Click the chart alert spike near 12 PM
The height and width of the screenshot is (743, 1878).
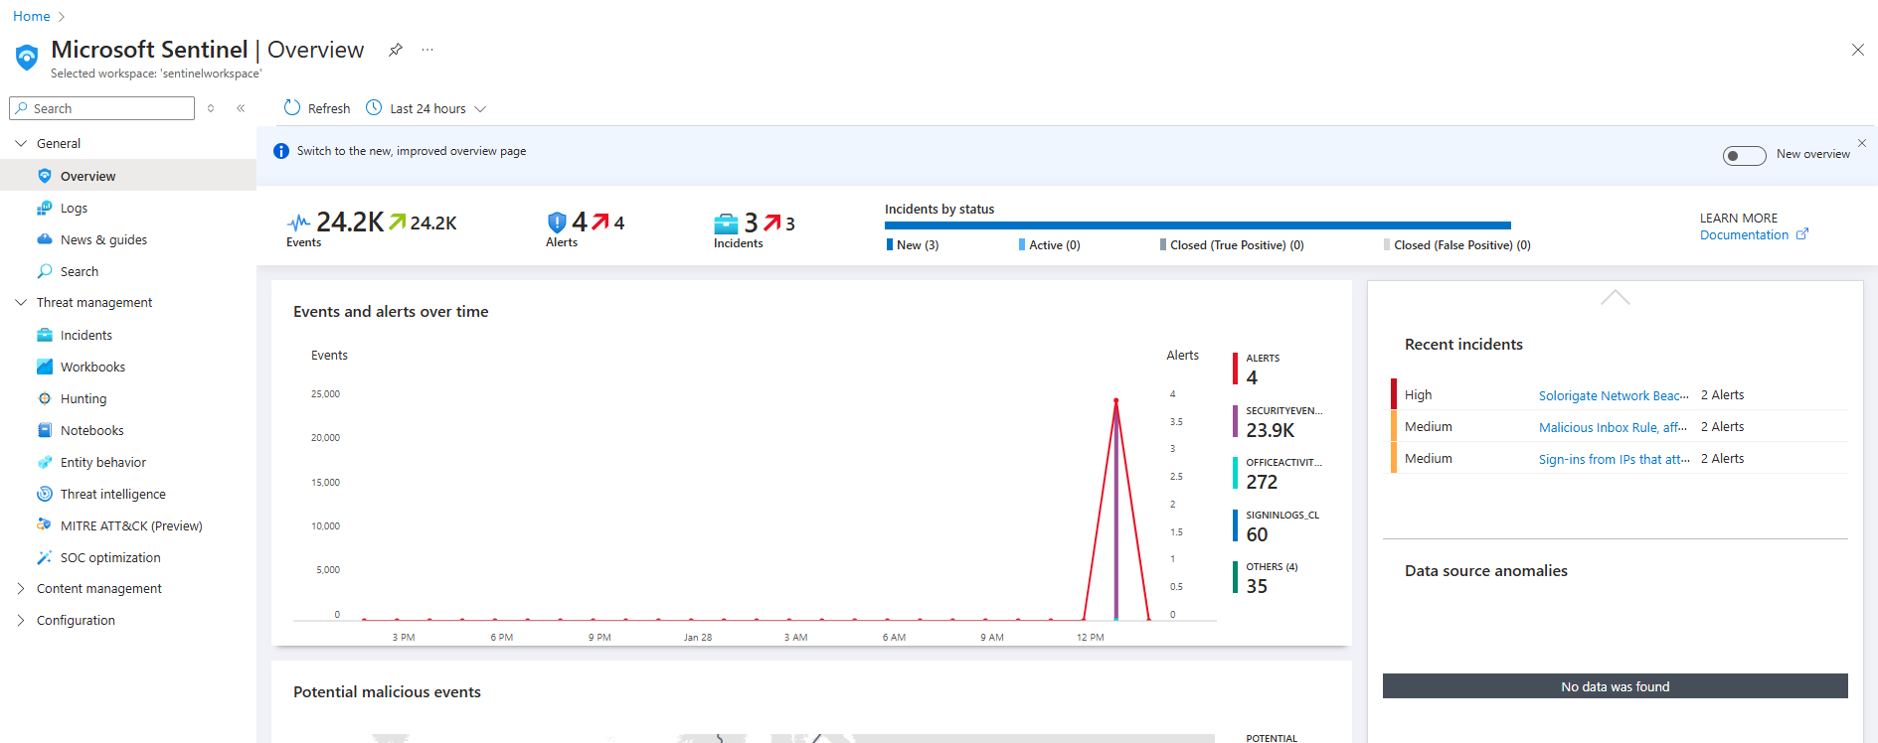[x=1116, y=400]
